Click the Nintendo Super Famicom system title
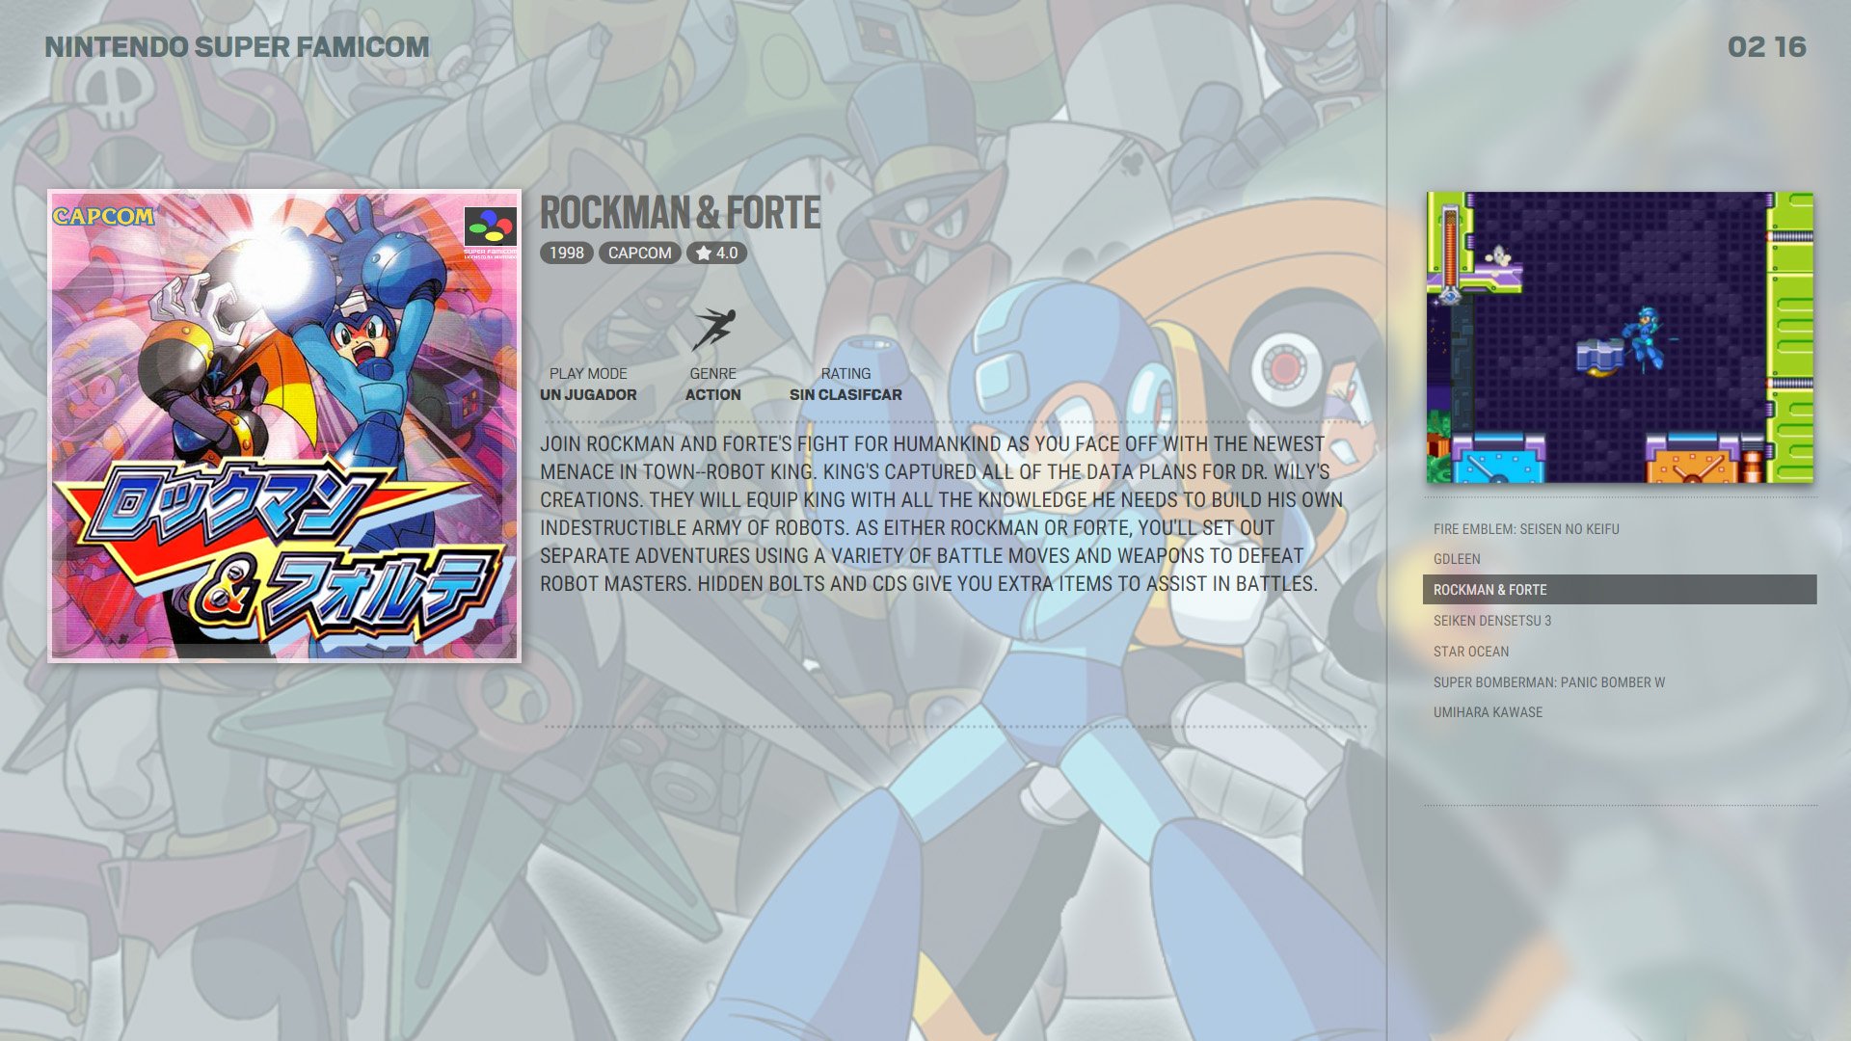The image size is (1851, 1041). 237,47
